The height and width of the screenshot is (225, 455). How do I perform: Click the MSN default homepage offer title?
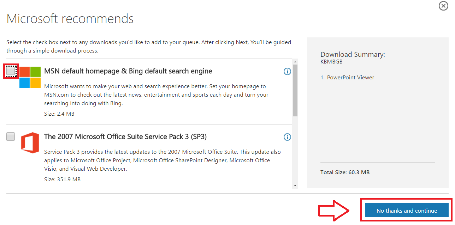coord(128,71)
